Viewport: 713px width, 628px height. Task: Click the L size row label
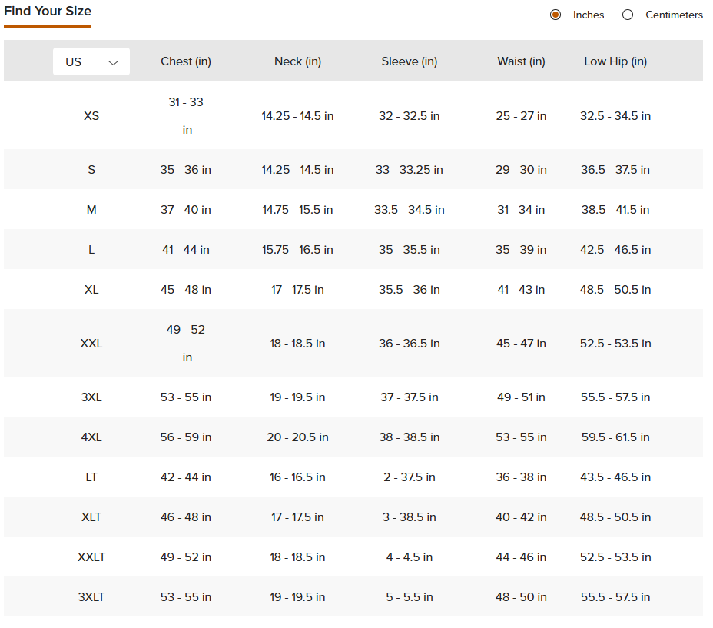(91, 250)
